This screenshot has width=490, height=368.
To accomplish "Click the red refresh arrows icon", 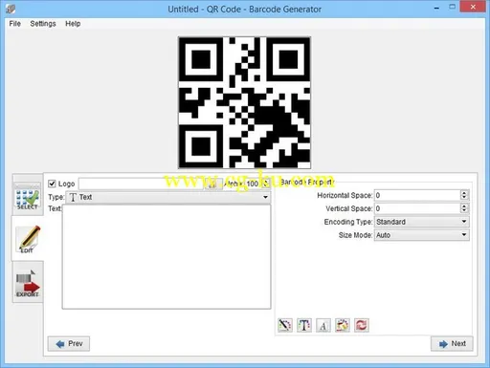I will (x=362, y=325).
